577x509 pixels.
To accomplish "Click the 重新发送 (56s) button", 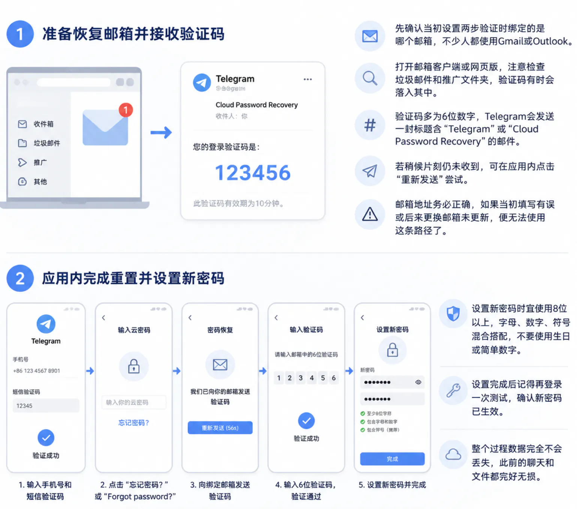I will tap(220, 428).
